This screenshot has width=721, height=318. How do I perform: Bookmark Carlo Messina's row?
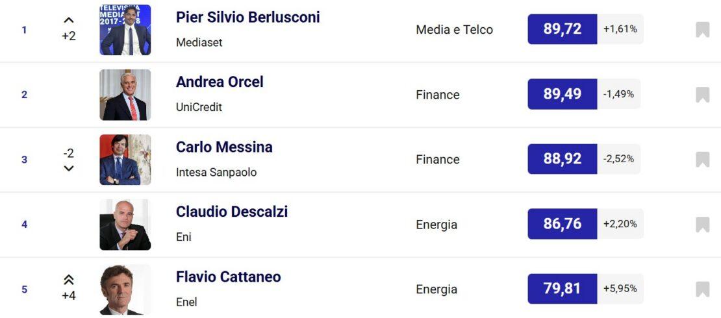[x=702, y=160]
